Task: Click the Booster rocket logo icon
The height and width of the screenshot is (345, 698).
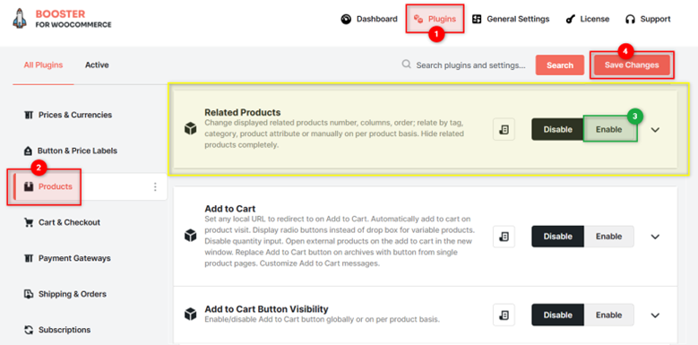Action: point(20,19)
